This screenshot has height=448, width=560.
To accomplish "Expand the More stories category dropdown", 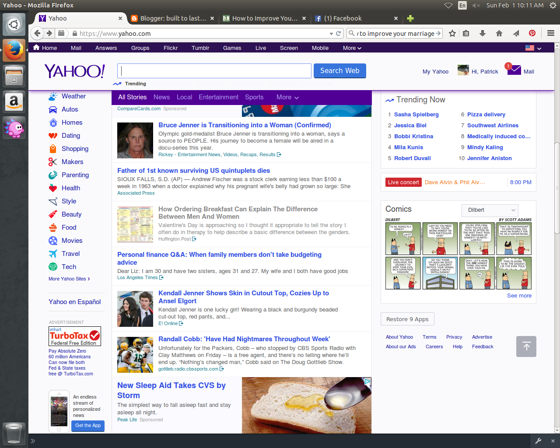I will [287, 97].
